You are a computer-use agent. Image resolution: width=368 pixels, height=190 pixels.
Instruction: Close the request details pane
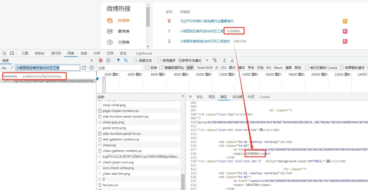(x=190, y=97)
